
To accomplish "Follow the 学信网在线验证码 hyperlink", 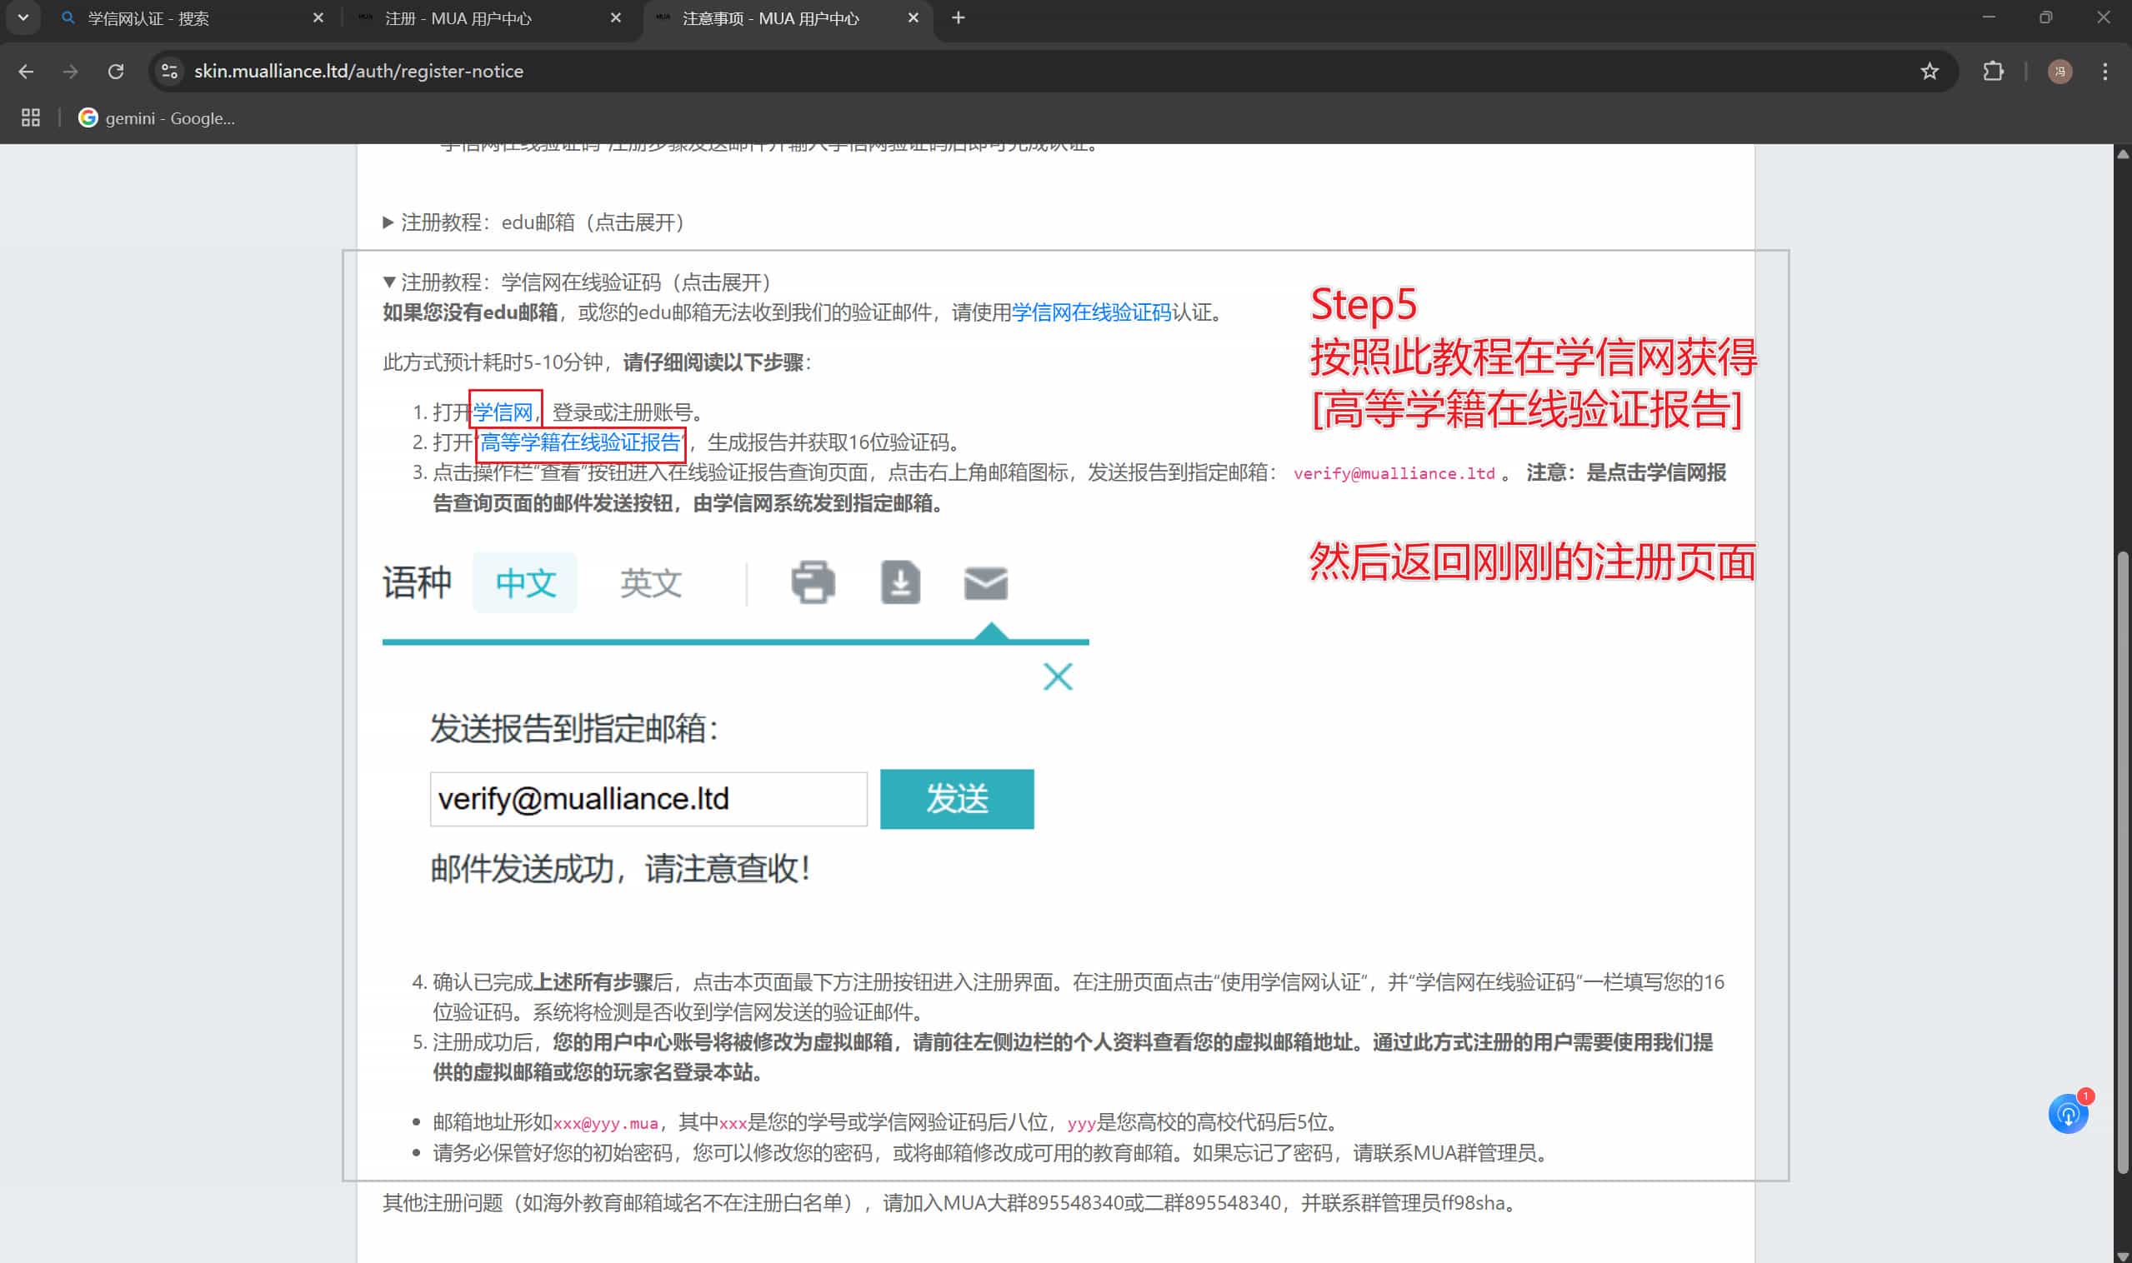I will [1091, 312].
